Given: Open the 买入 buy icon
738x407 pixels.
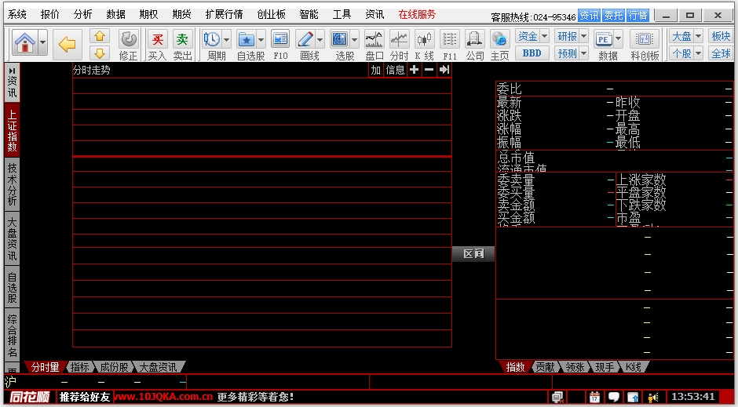Looking at the screenshot, I should pyautogui.click(x=158, y=39).
